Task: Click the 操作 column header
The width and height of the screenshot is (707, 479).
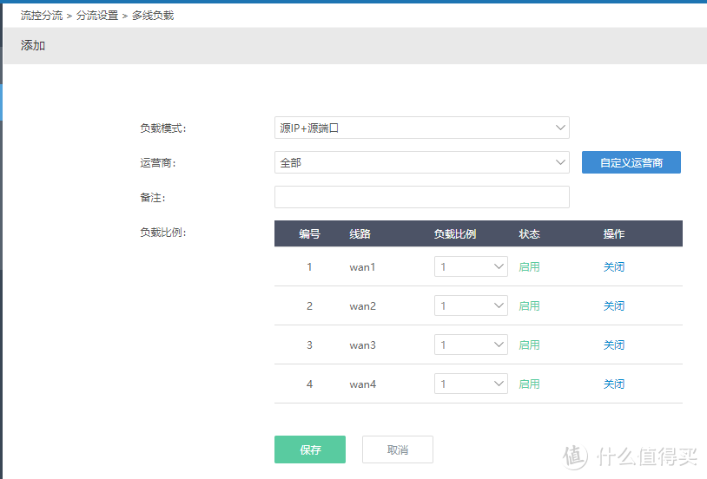Action: (614, 234)
